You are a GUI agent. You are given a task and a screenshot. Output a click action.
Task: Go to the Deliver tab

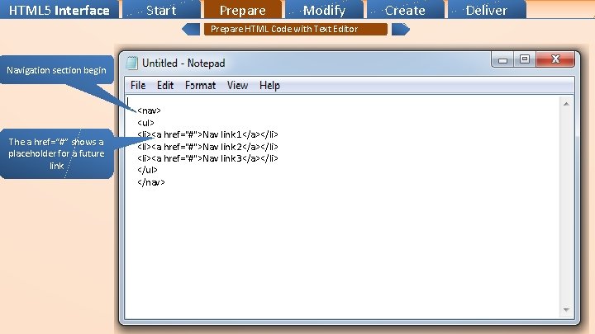click(487, 9)
